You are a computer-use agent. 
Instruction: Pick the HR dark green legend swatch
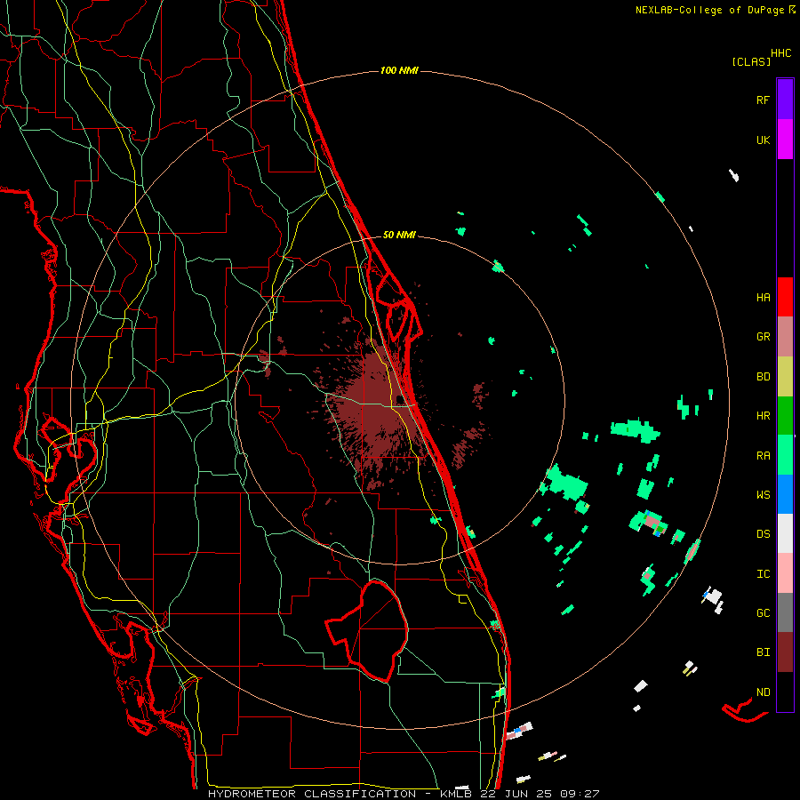(x=785, y=416)
